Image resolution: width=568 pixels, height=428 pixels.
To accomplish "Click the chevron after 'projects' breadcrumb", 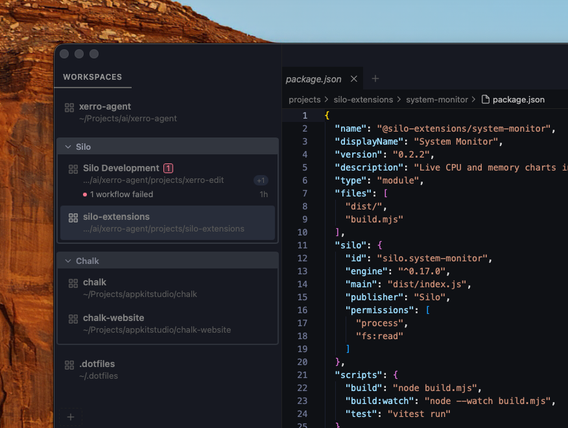I will [x=326, y=99].
